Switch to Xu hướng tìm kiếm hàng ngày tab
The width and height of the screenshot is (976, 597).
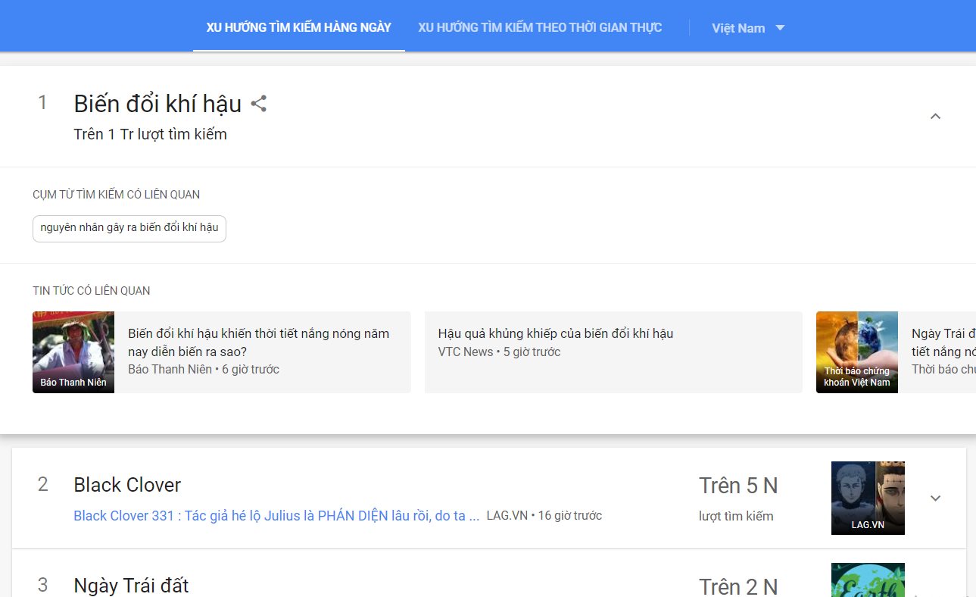coord(299,27)
